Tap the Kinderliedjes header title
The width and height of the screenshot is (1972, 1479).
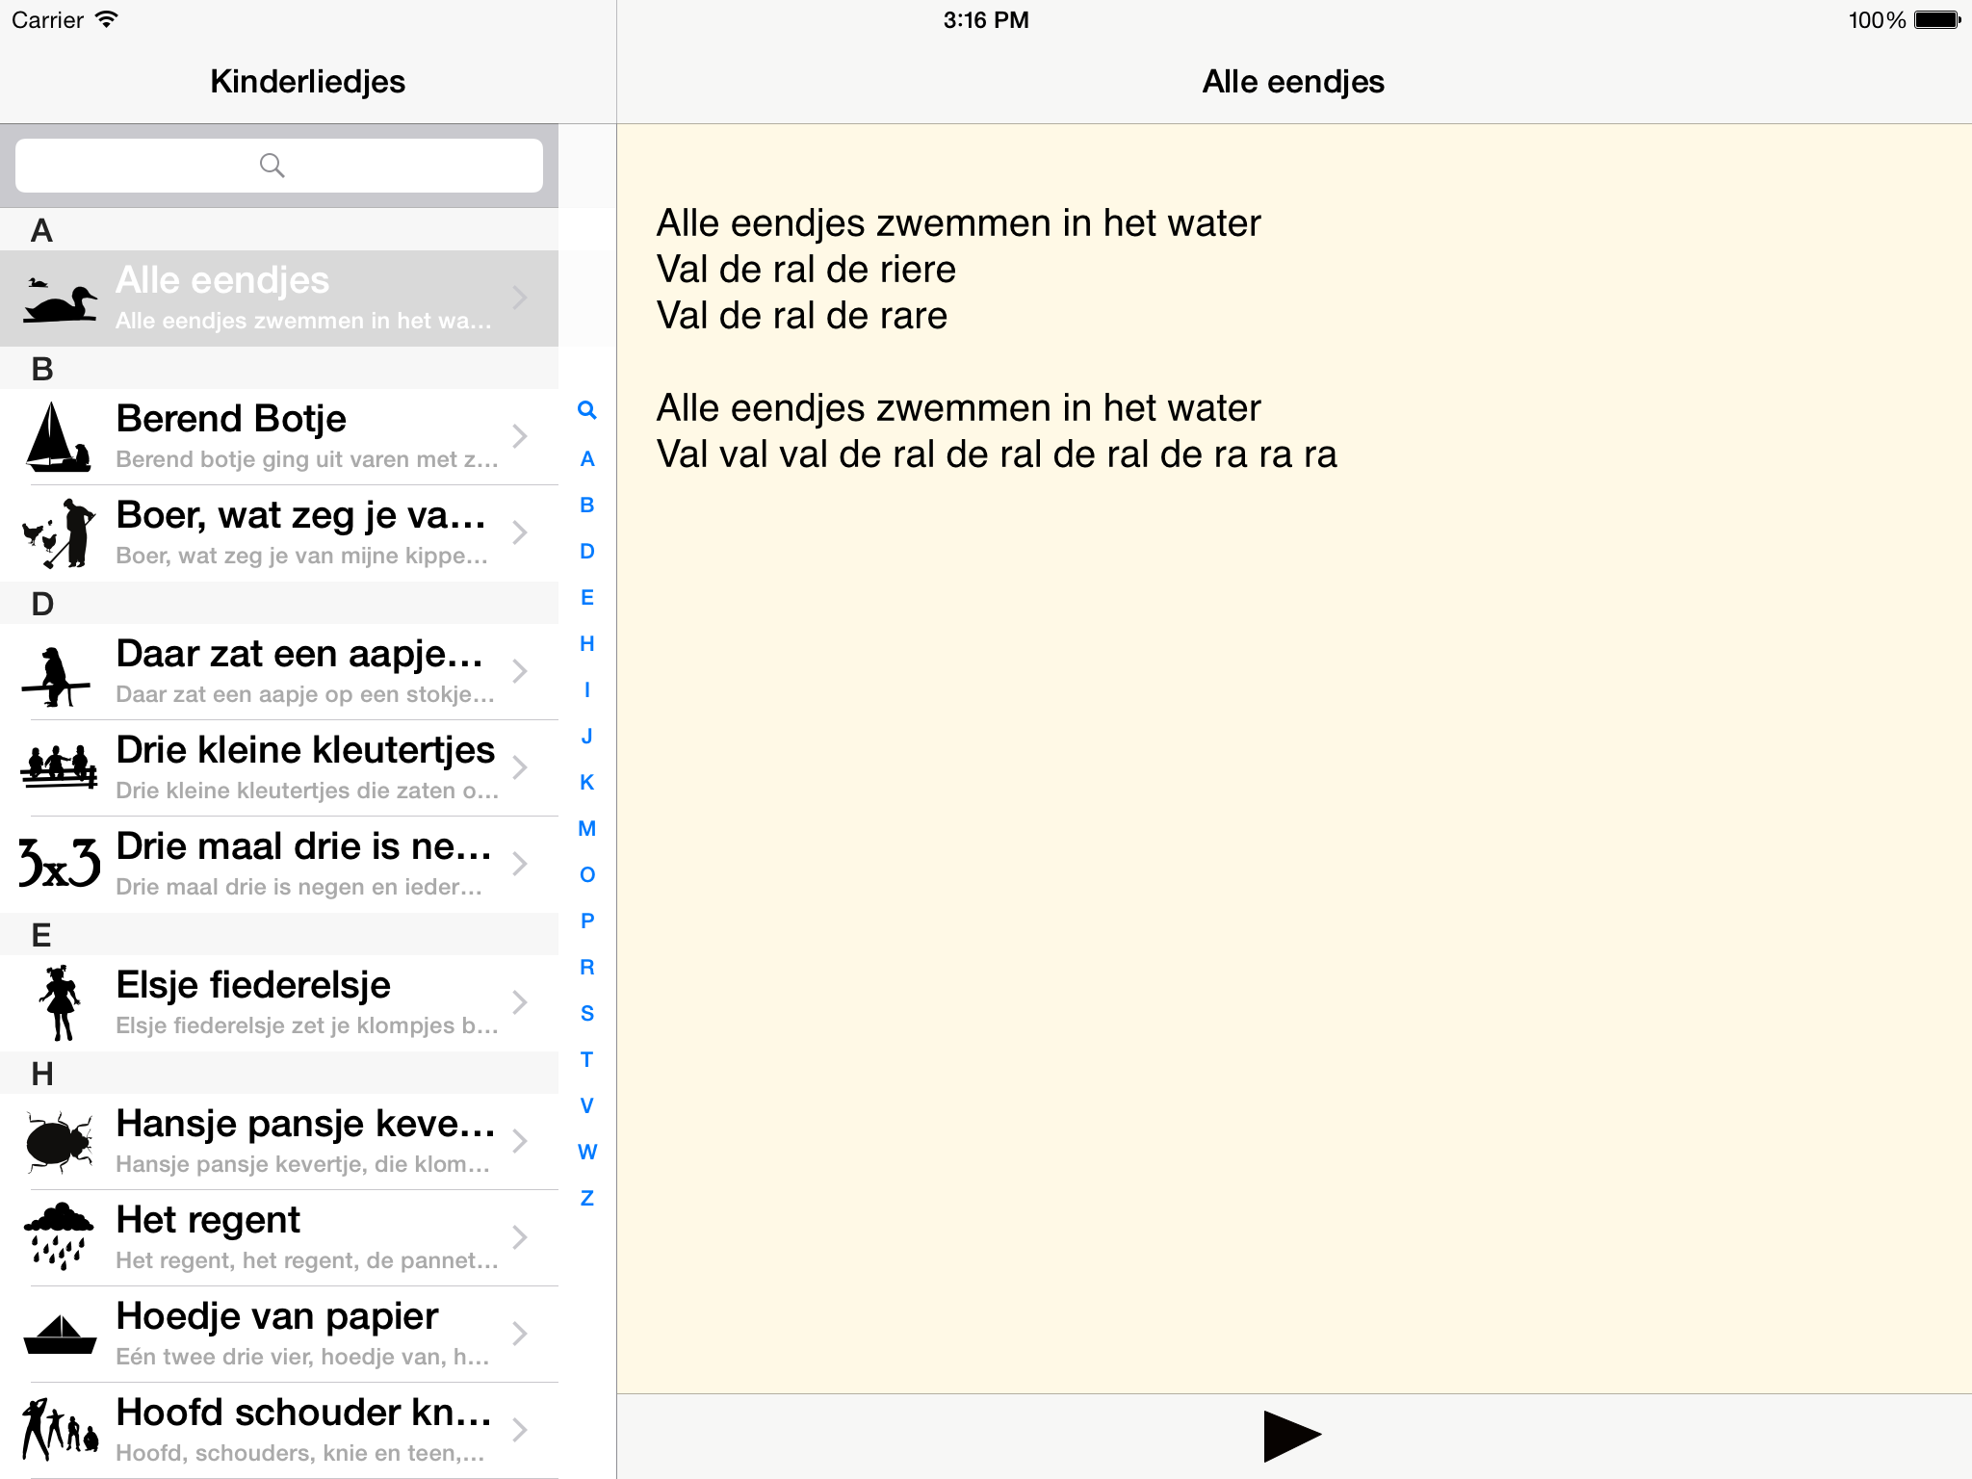[308, 82]
